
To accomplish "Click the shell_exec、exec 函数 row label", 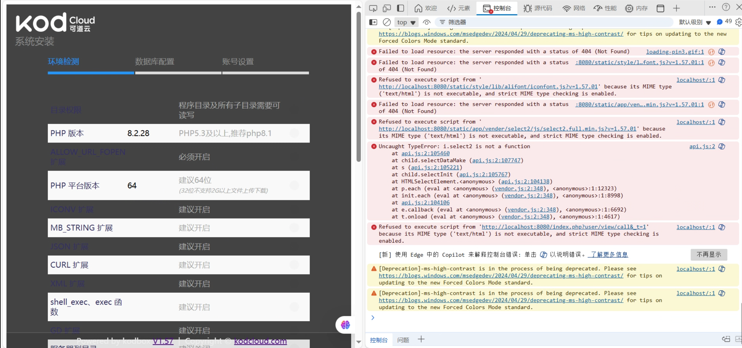I will tap(86, 307).
